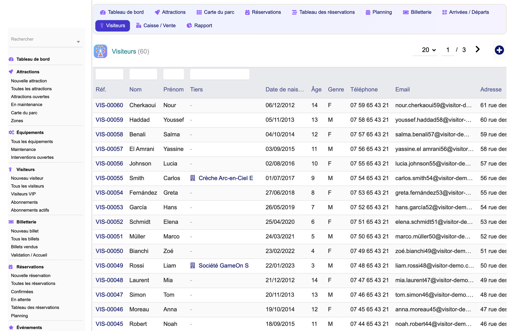Click the ferris wheel Visiteurs module icon
512x331 pixels.
101,51
